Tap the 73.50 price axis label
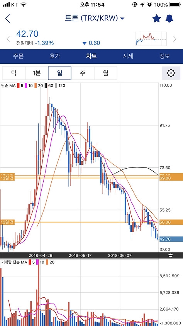183x326 pixels. pos(165,167)
